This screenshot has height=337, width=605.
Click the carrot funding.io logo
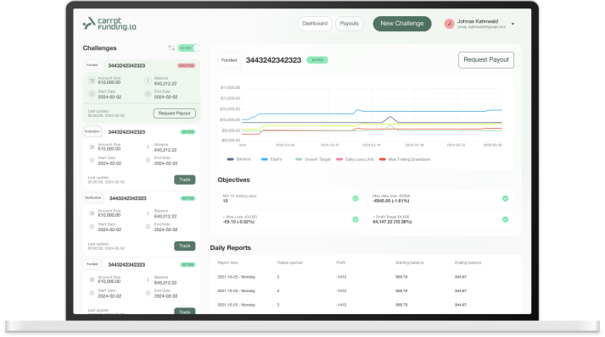pyautogui.click(x=109, y=24)
